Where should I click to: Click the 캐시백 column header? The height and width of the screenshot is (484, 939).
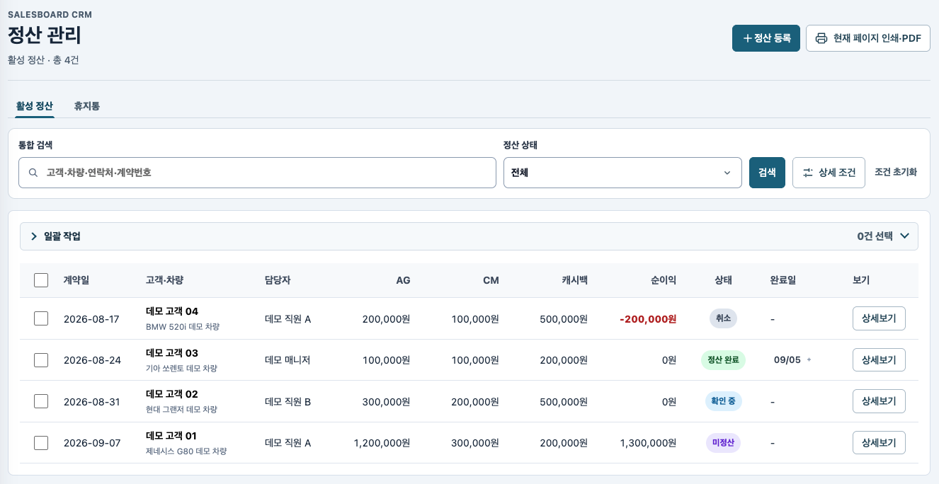click(x=574, y=280)
